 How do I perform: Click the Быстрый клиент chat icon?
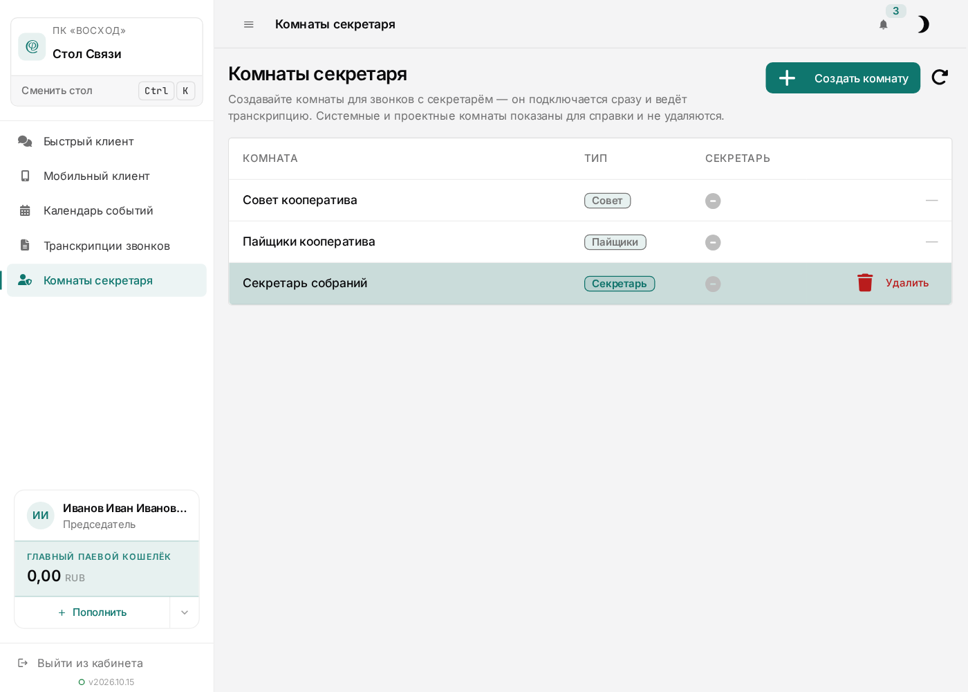pyautogui.click(x=25, y=141)
